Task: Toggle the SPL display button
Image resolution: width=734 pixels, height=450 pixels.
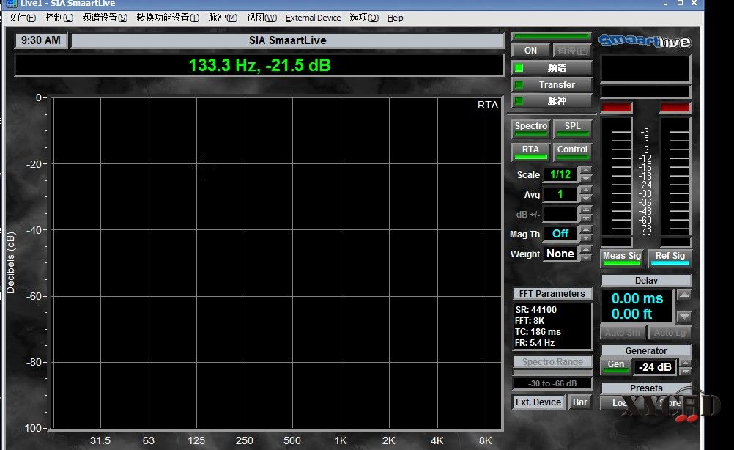Action: click(572, 128)
